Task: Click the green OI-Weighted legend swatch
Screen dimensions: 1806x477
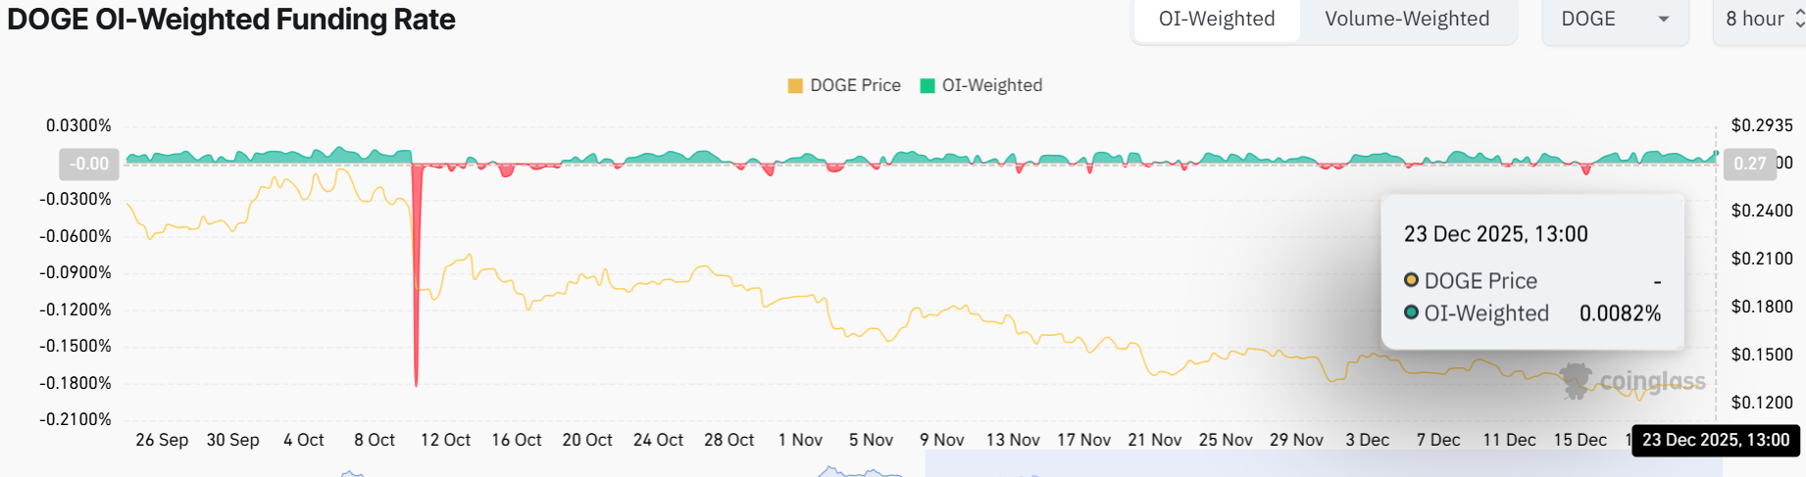Action: click(x=928, y=86)
